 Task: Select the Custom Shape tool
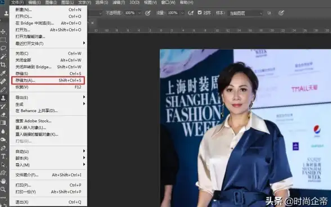[x=3, y=173]
